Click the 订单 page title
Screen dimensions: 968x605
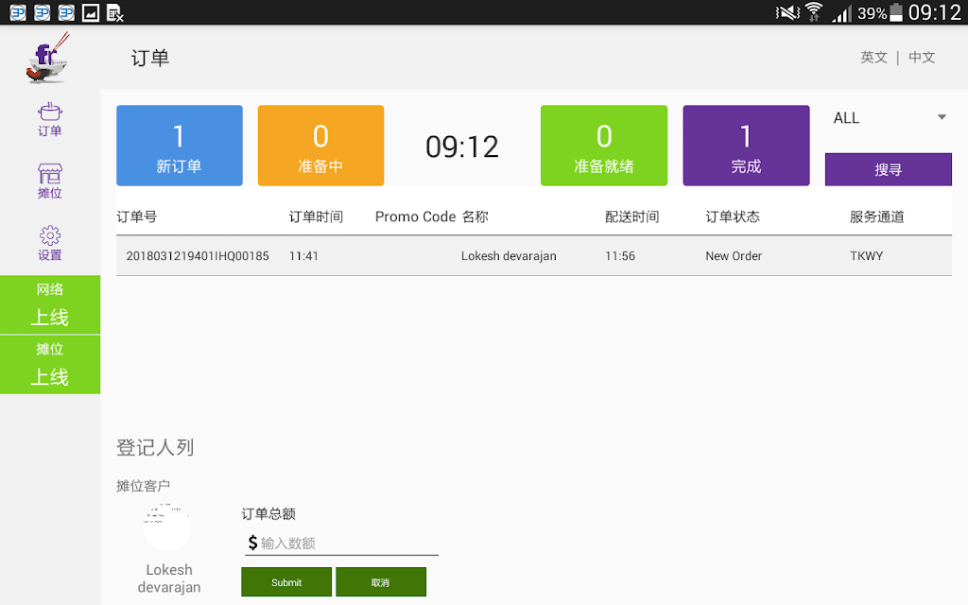click(x=150, y=58)
